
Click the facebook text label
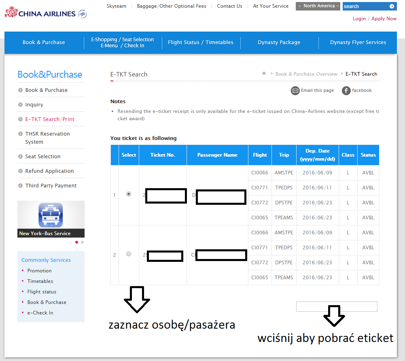coord(362,90)
